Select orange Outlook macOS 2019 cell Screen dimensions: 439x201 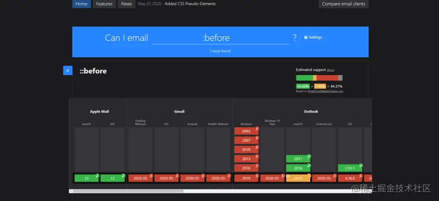(298, 178)
